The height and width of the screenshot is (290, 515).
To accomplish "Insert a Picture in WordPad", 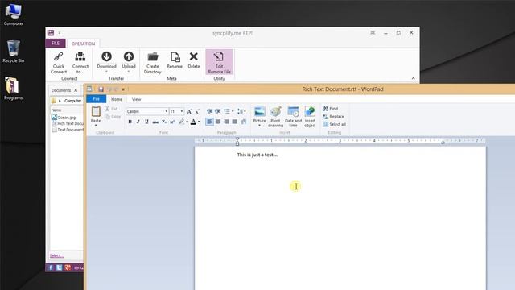I will click(x=259, y=116).
